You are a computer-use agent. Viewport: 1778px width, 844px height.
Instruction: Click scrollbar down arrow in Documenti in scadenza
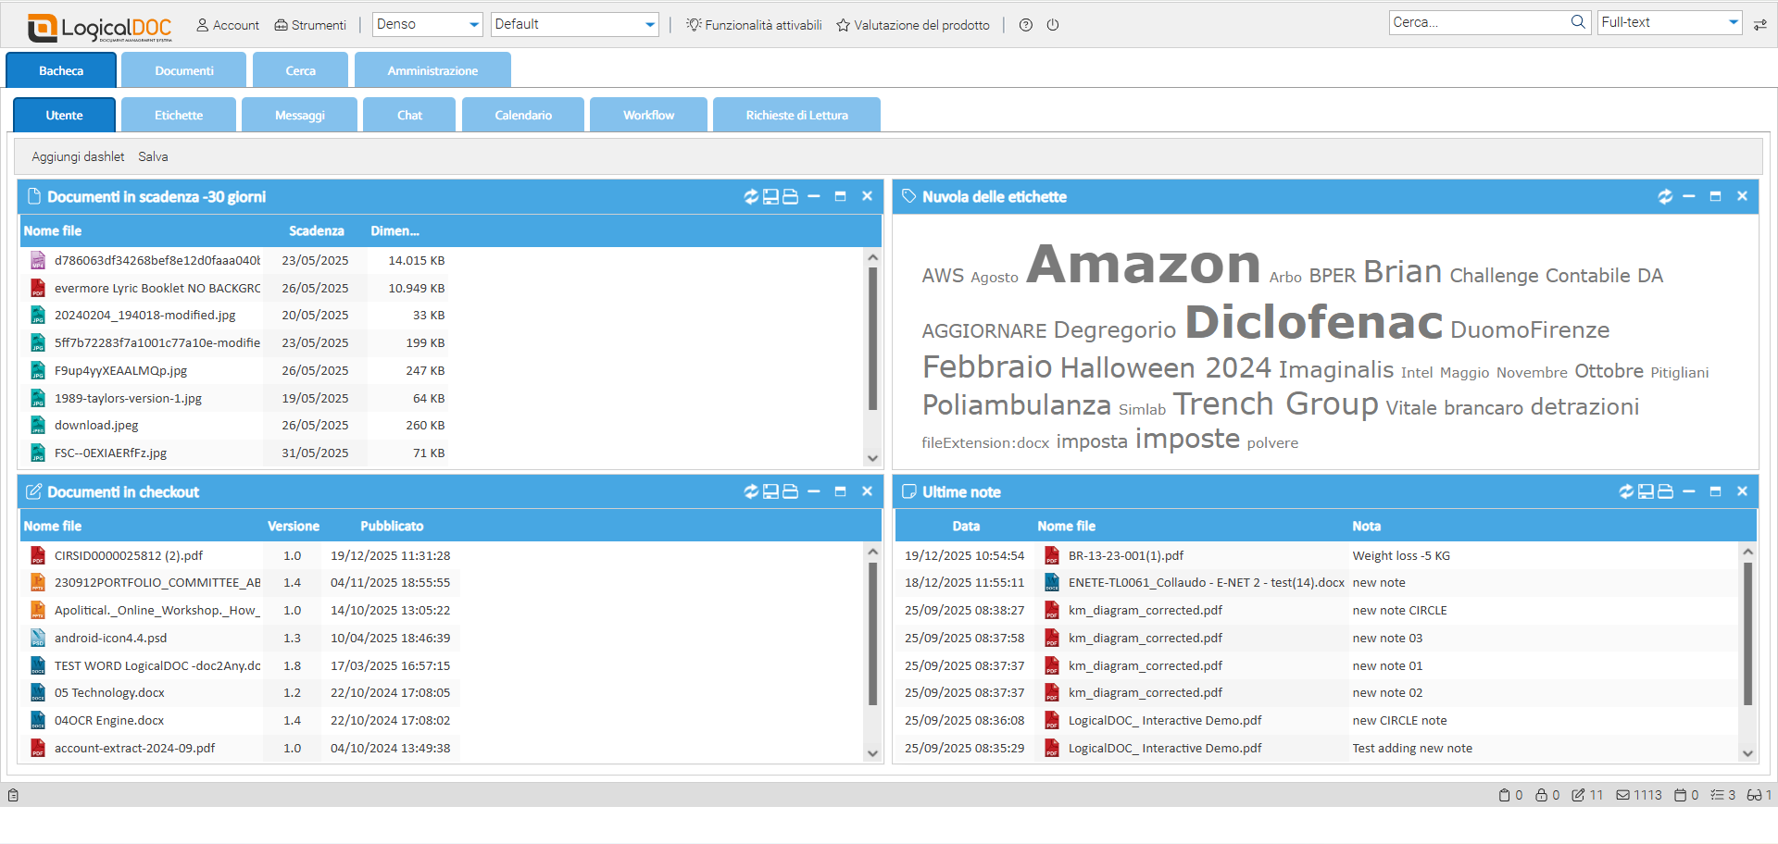[x=872, y=458]
